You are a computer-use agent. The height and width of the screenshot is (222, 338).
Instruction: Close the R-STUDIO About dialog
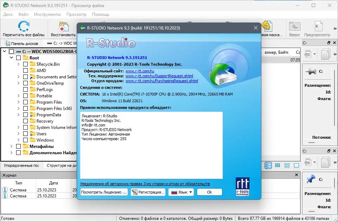coord(256,28)
